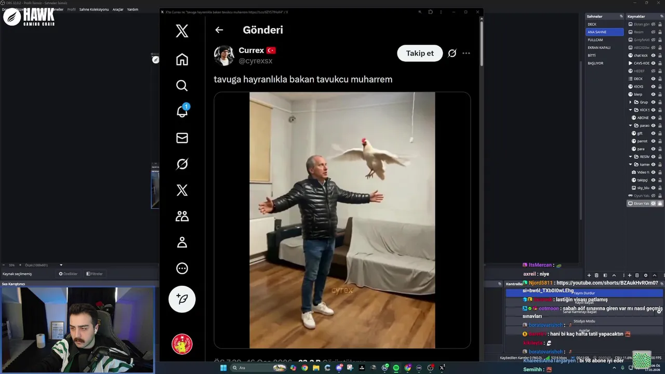Select the BAŞLIYOR scene in OBS
The width and height of the screenshot is (665, 374).
pyautogui.click(x=604, y=63)
